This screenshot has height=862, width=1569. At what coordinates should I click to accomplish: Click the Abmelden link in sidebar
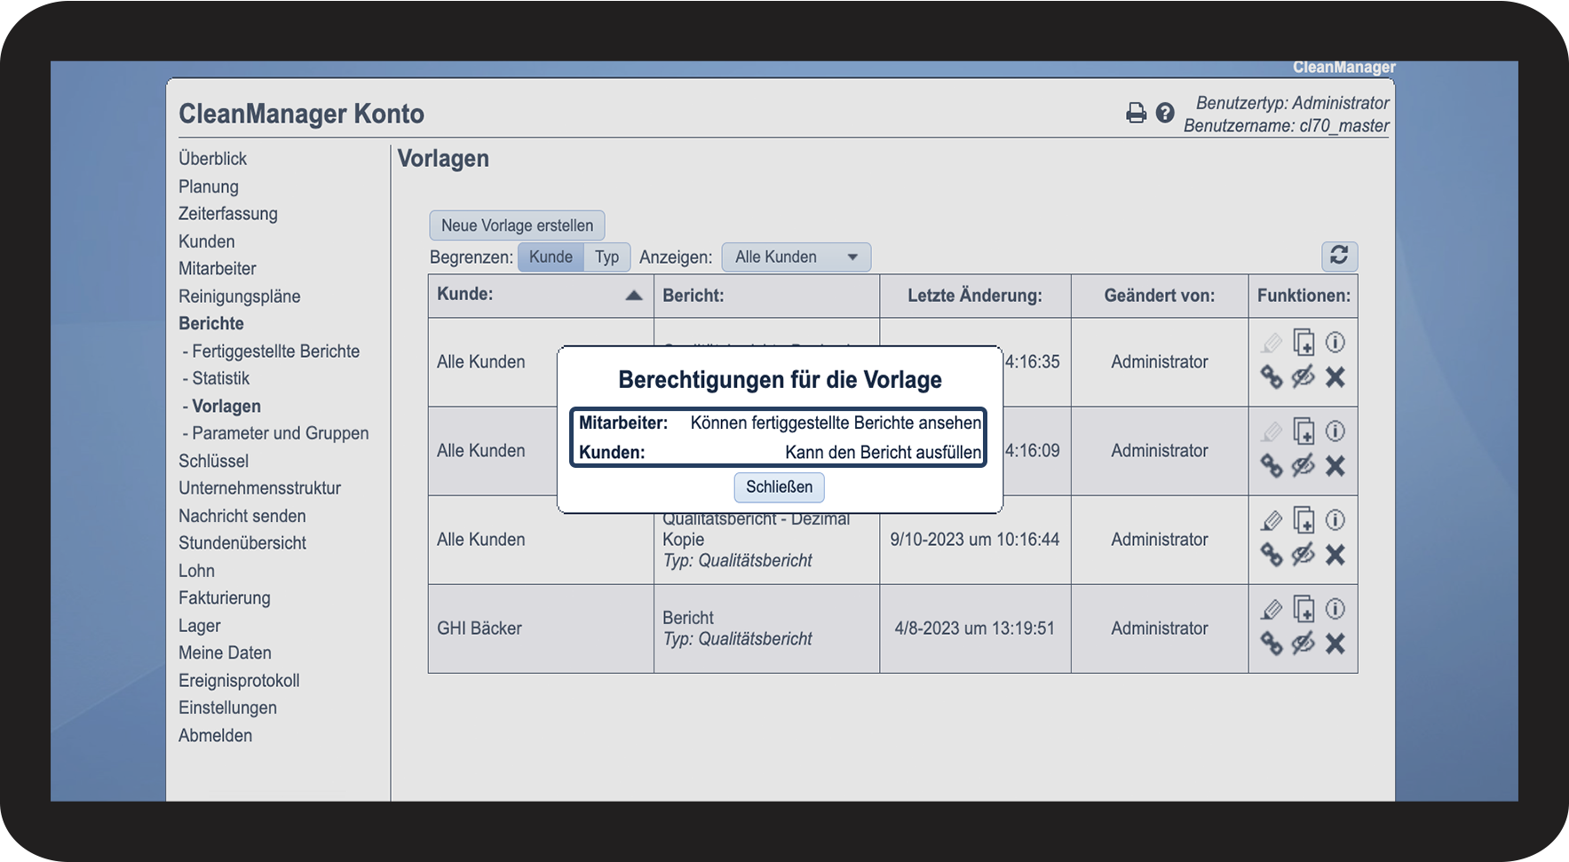(215, 735)
